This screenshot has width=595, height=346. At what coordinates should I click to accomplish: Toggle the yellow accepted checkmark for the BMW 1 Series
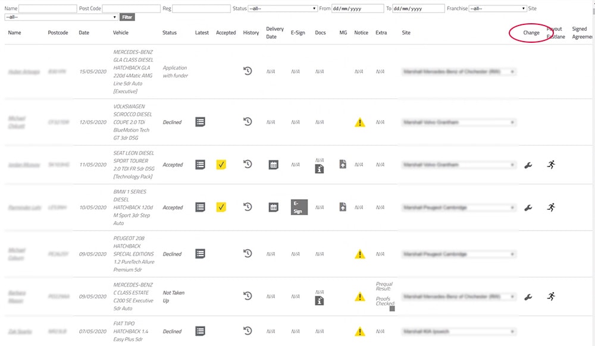click(221, 207)
